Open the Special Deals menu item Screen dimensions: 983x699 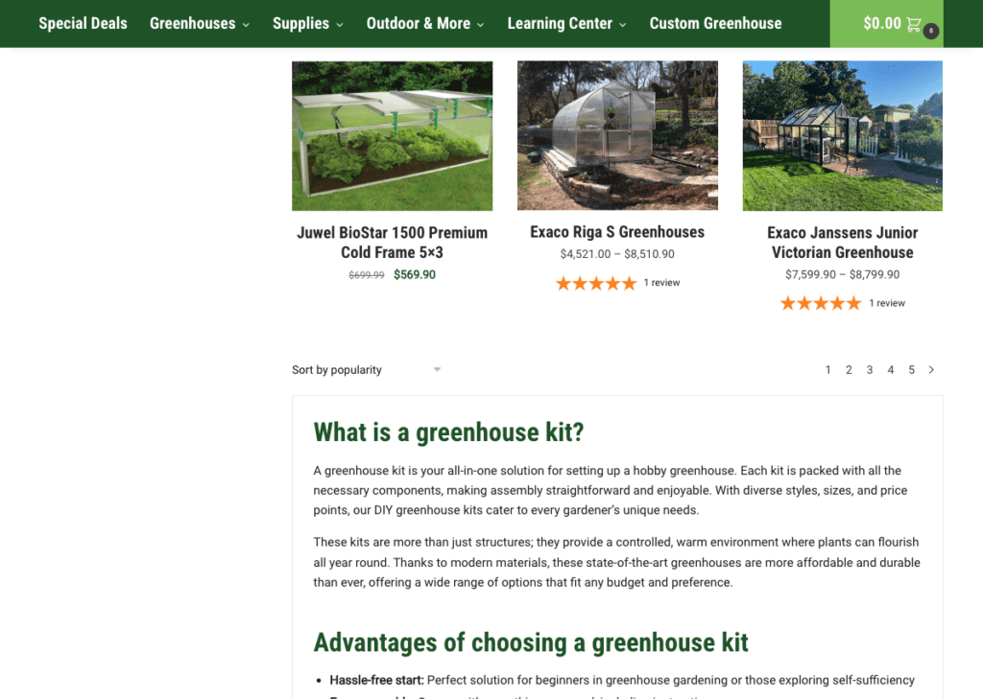click(x=83, y=23)
